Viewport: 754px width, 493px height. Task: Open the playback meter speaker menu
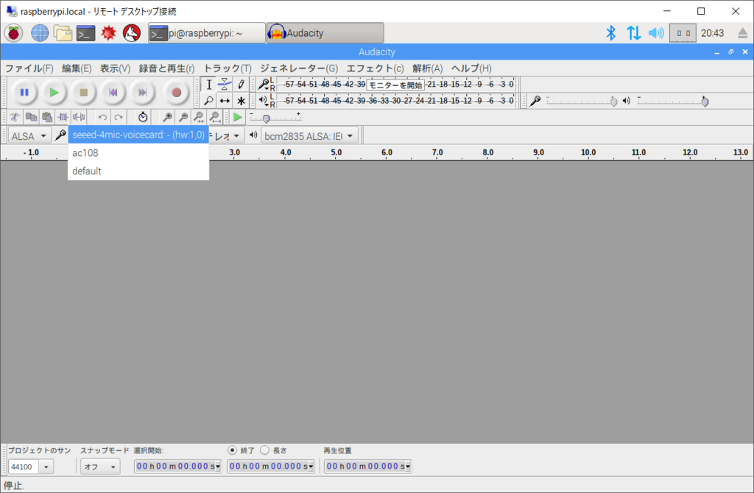264,100
